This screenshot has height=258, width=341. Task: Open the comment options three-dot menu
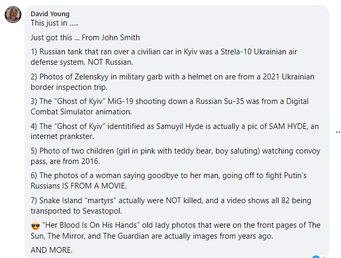(338, 132)
